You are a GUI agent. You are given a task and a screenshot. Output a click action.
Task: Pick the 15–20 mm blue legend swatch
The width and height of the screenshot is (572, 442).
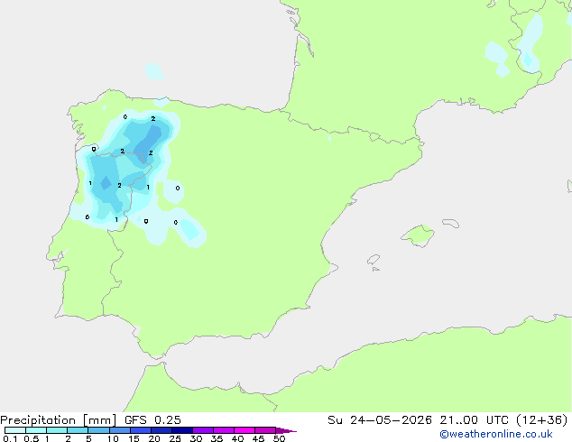coord(141,430)
